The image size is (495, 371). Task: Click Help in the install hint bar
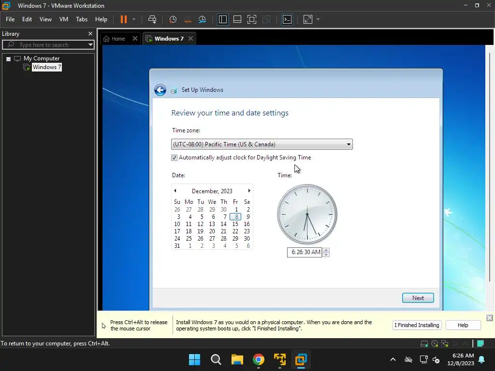[463, 325]
